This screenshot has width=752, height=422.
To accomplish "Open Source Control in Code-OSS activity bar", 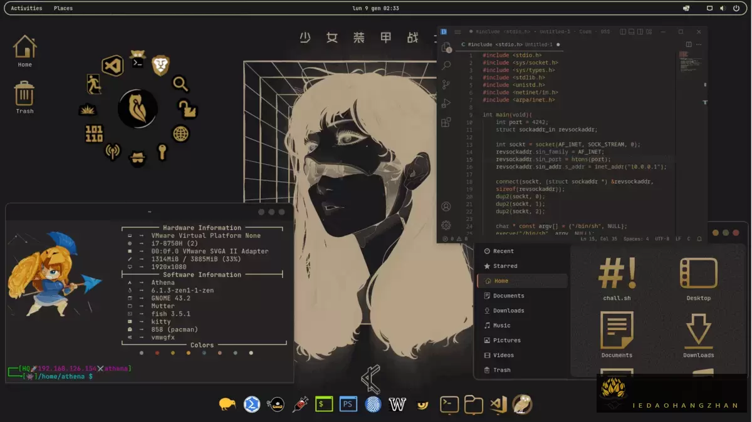I will pos(446,85).
